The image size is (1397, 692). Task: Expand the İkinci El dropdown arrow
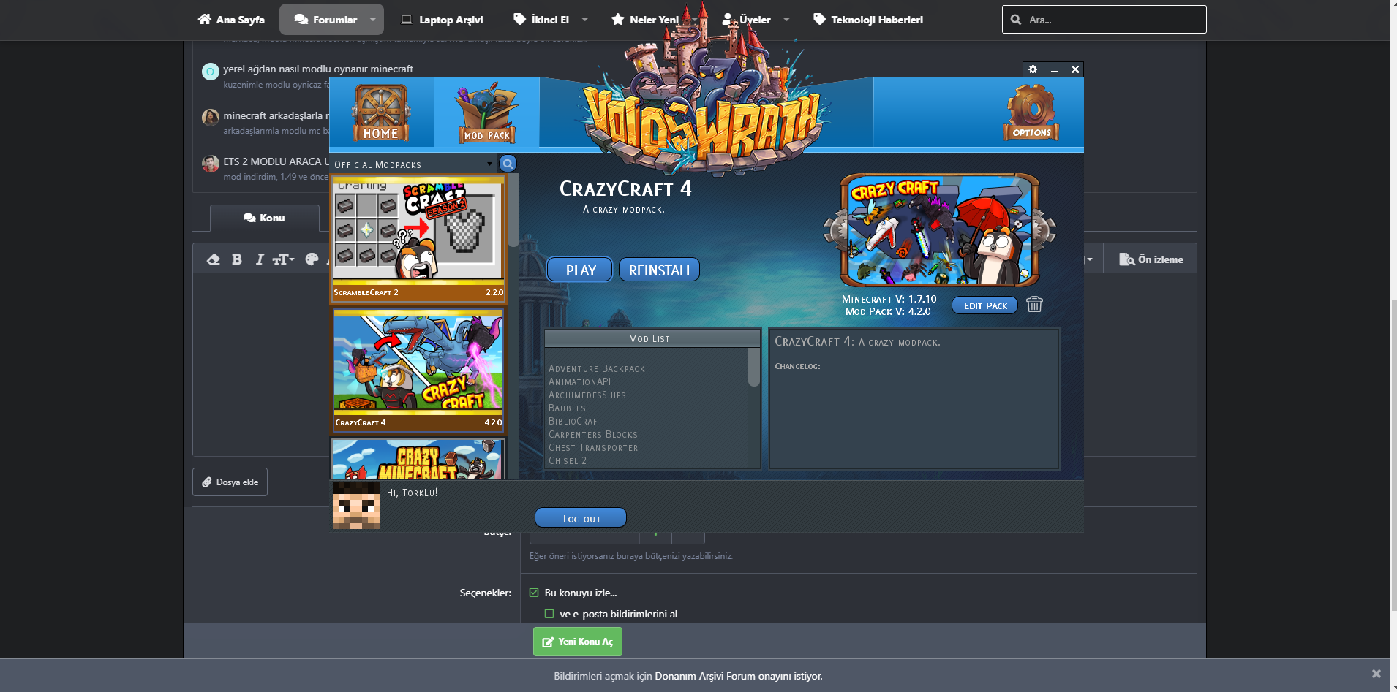pyautogui.click(x=584, y=20)
